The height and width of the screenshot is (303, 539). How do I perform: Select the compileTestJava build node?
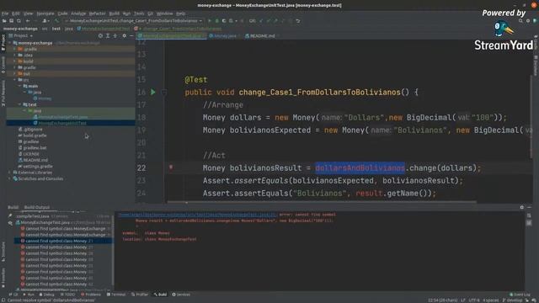[33, 216]
